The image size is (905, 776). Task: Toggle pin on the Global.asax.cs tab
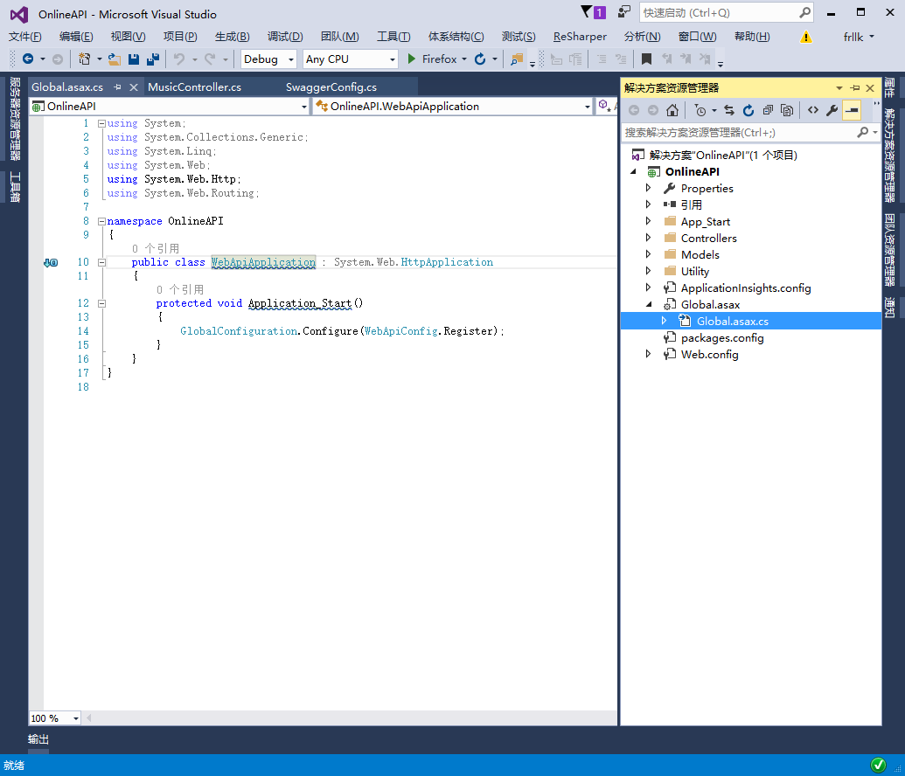118,87
